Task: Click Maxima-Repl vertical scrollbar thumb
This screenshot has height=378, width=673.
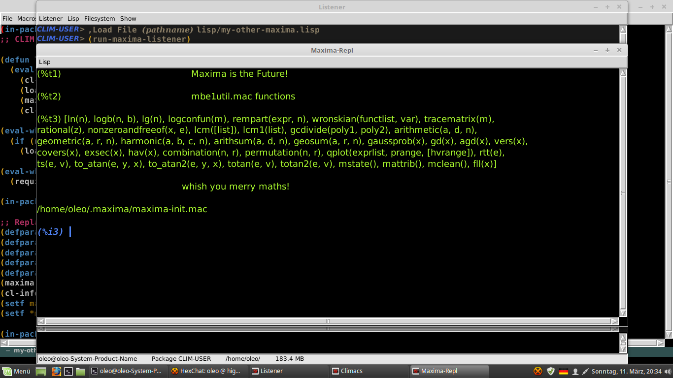Action: click(x=623, y=193)
